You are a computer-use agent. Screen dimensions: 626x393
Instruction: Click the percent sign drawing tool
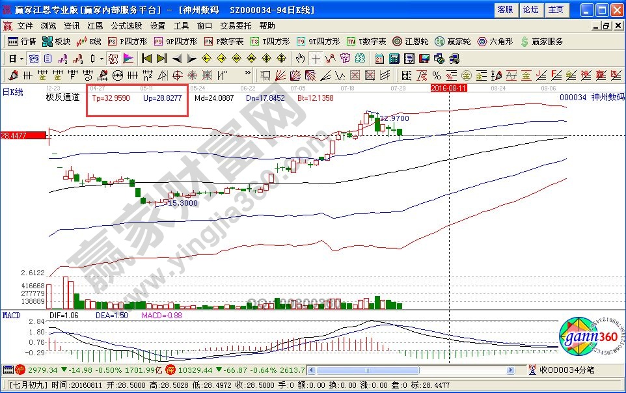pyautogui.click(x=436, y=75)
